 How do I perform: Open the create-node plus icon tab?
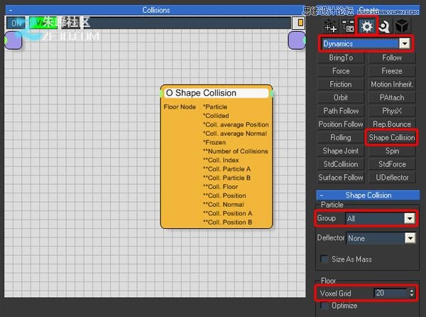(x=330, y=26)
